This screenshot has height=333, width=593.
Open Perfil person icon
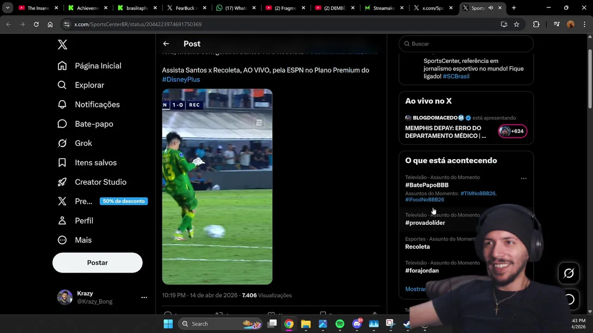point(62,221)
